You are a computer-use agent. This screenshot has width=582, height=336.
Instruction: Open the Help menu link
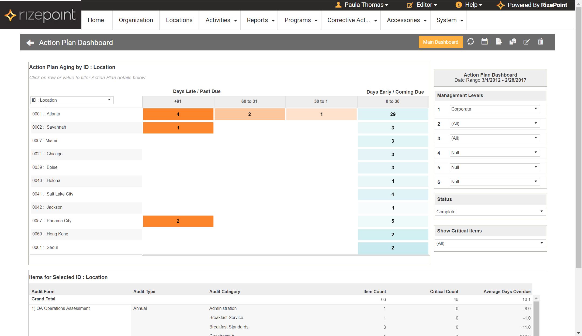(469, 5)
